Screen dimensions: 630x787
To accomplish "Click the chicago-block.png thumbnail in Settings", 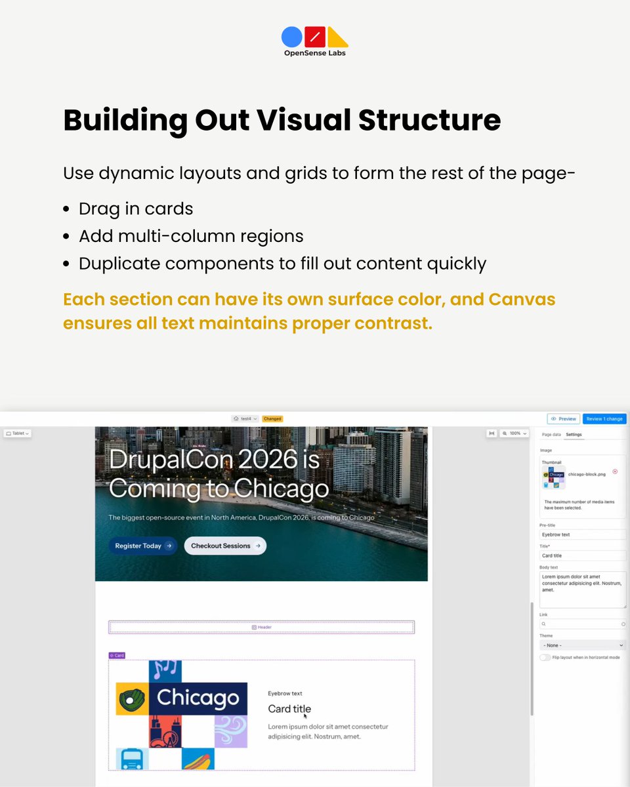I will (553, 477).
